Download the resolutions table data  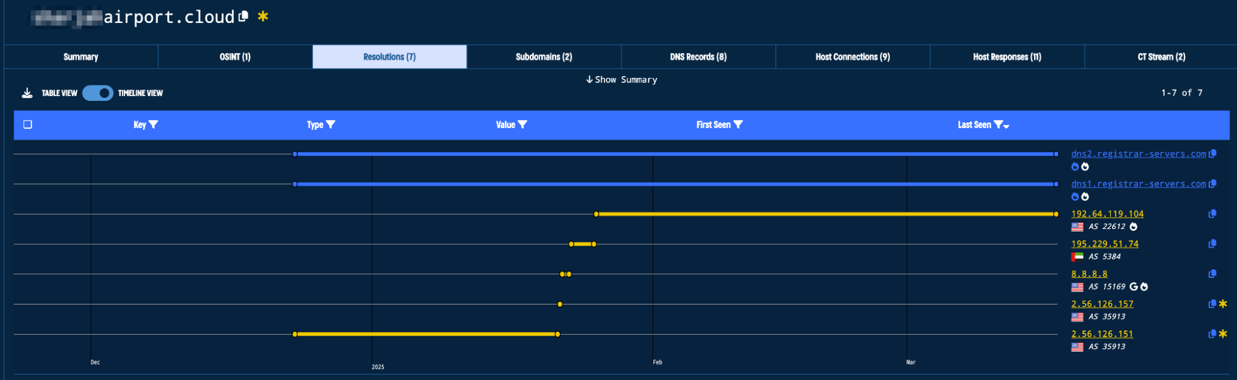coord(27,93)
